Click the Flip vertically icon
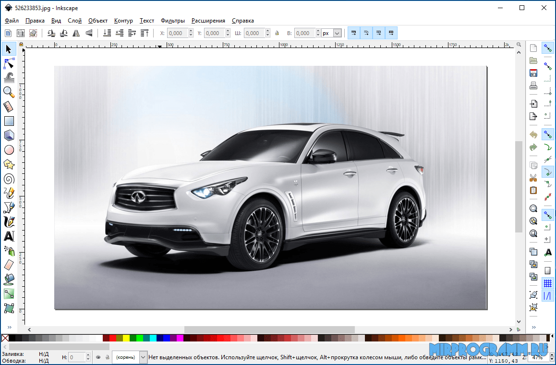 89,33
